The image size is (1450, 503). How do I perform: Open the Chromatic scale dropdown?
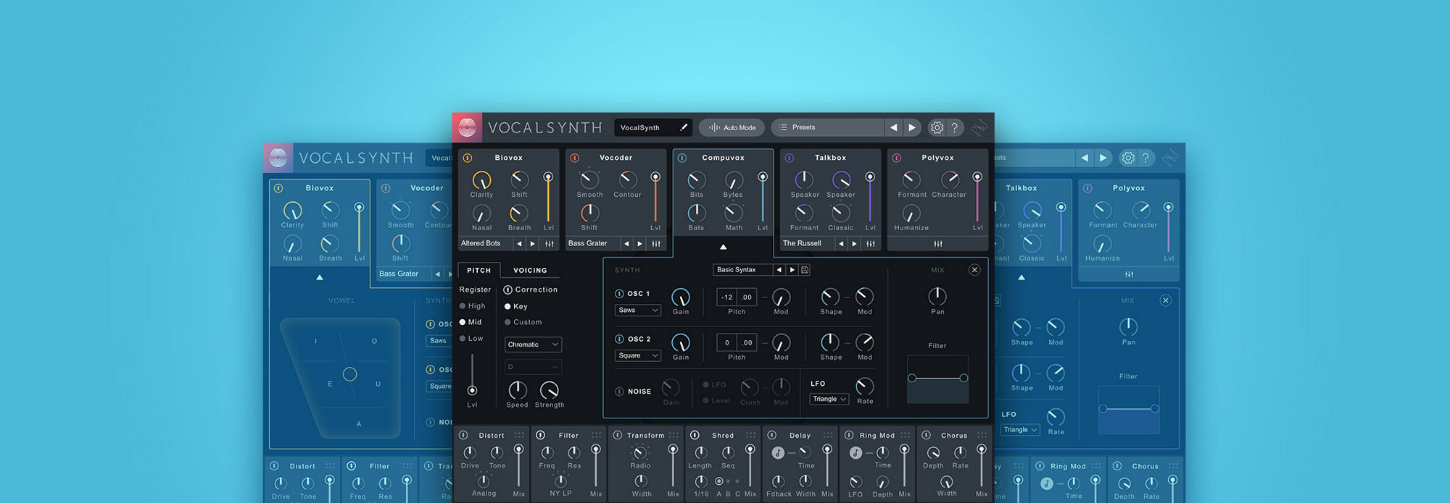533,345
